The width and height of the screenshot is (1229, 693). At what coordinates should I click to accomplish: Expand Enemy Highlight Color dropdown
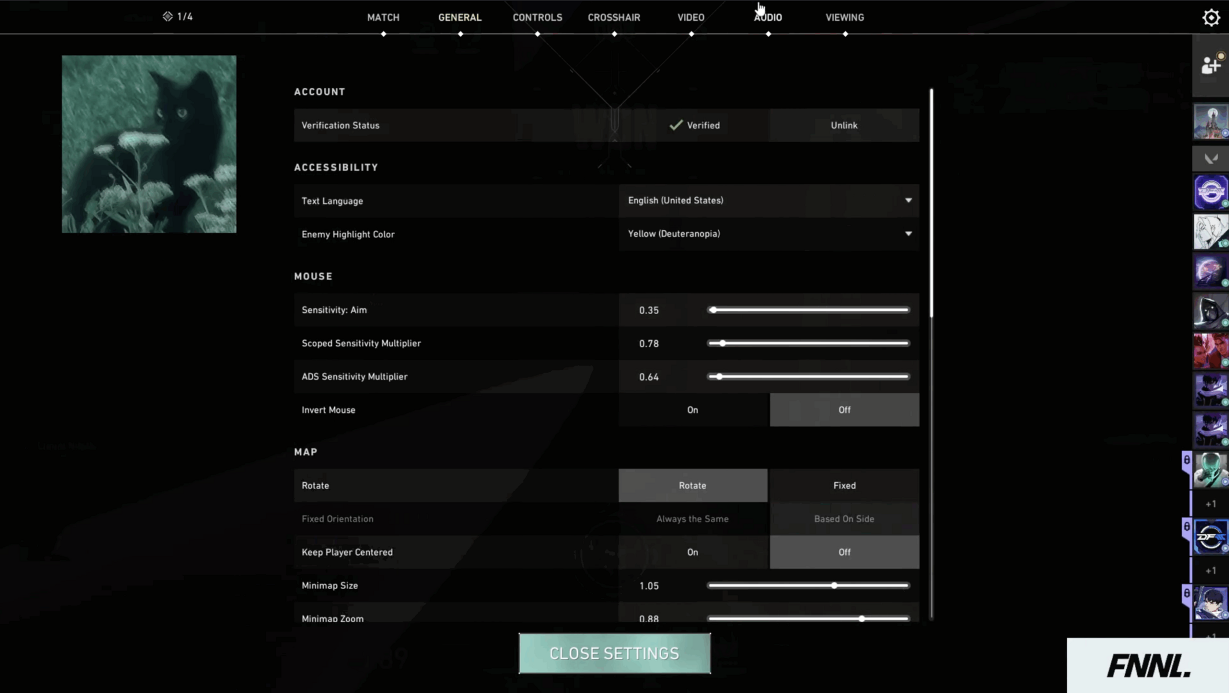click(x=768, y=234)
